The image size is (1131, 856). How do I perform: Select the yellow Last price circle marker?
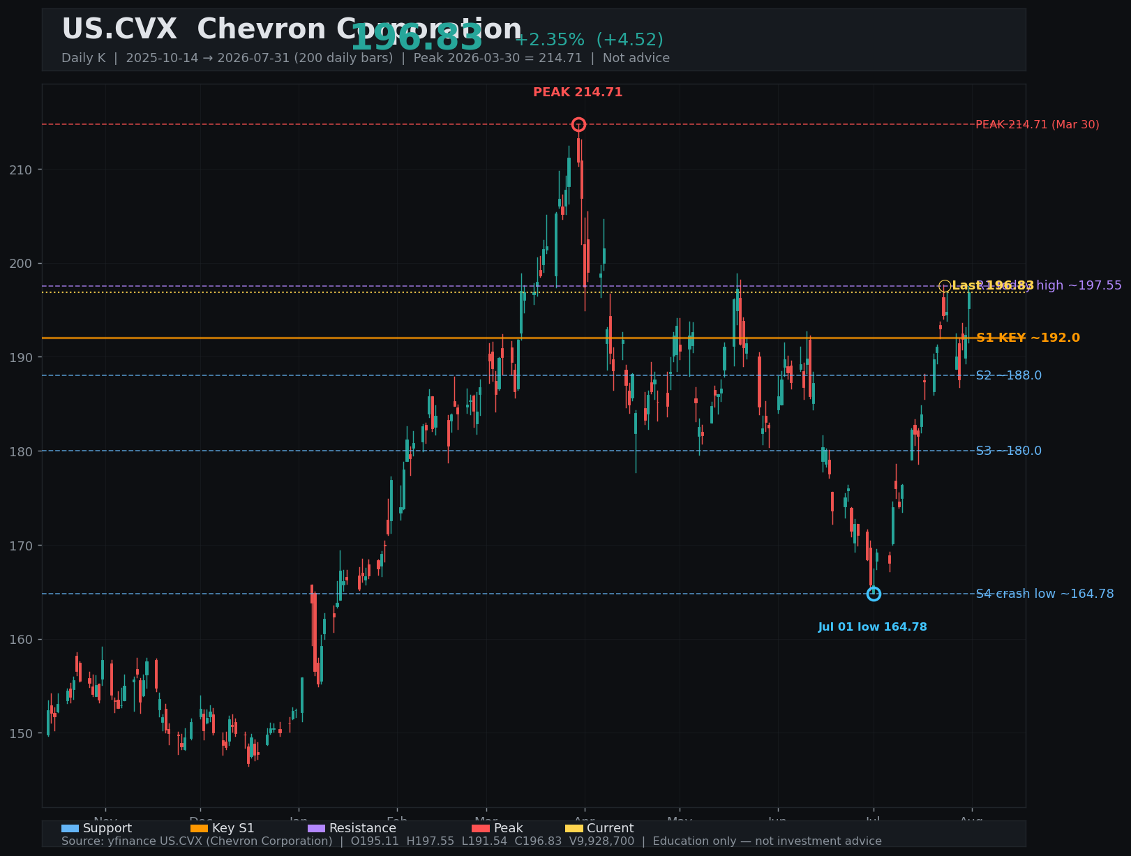(x=944, y=286)
